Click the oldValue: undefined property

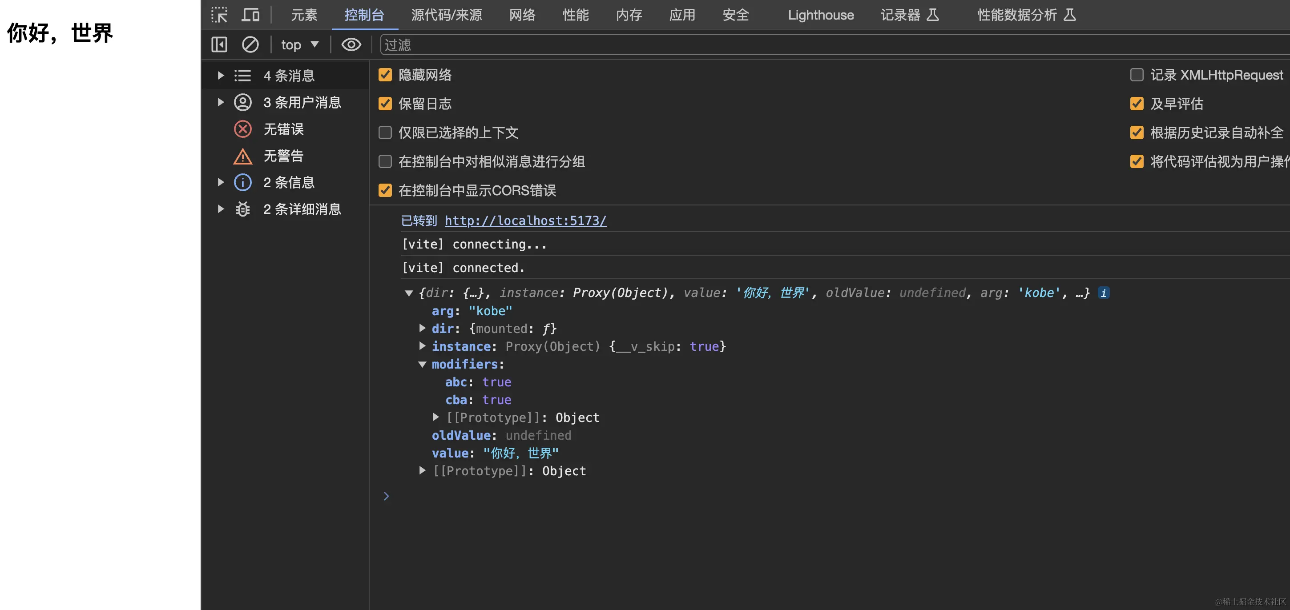501,435
